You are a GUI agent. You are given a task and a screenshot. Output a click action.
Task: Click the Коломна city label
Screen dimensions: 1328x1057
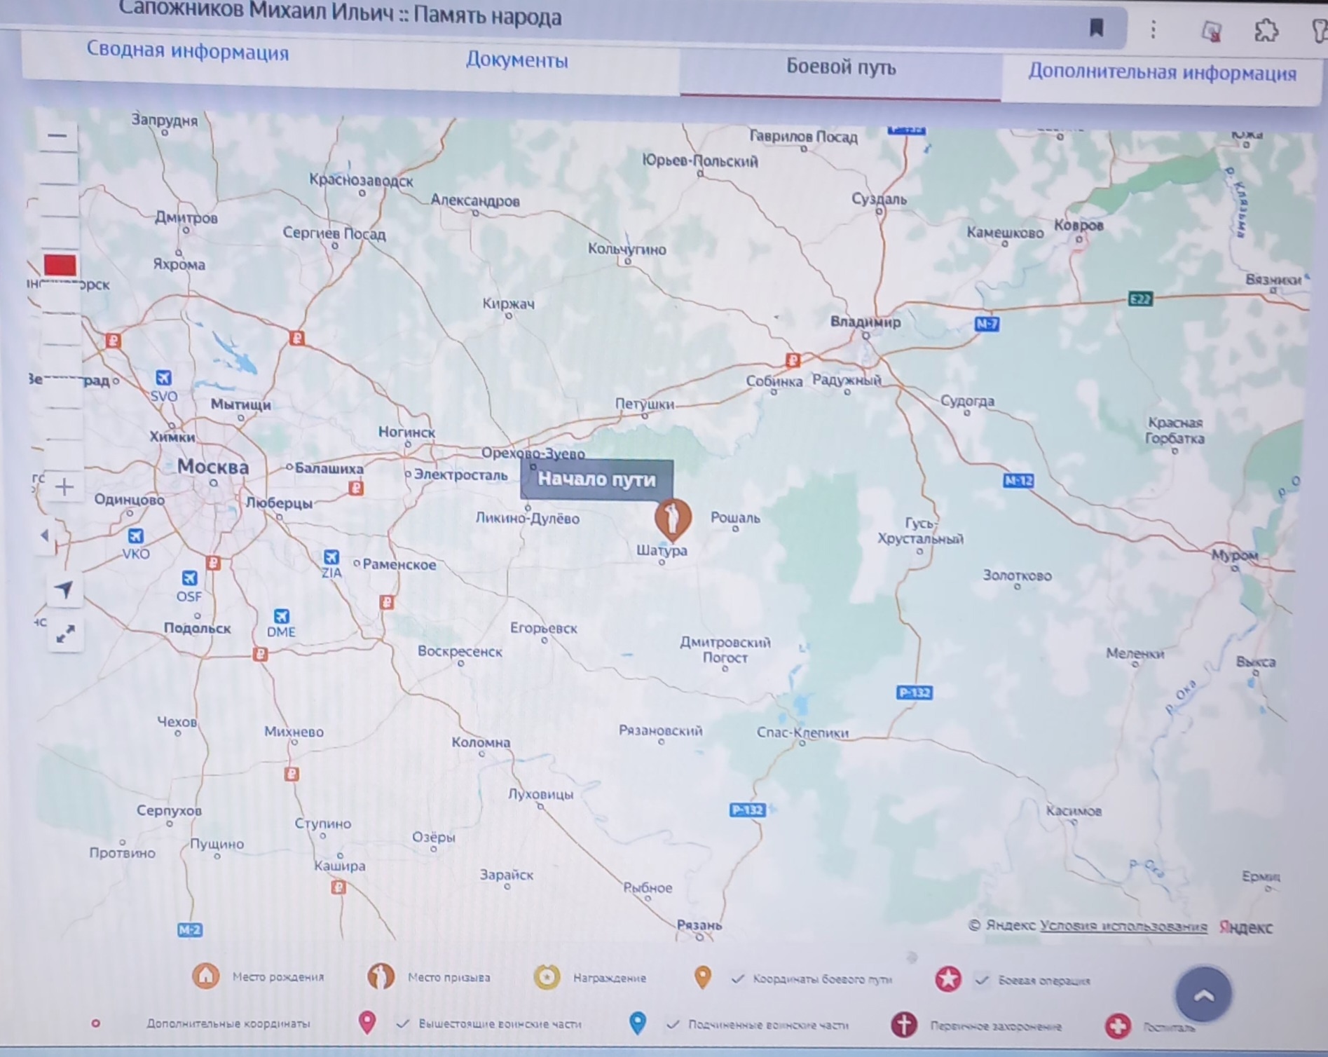(481, 742)
